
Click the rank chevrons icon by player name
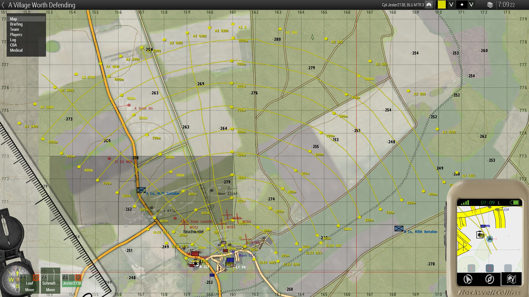click(429, 5)
